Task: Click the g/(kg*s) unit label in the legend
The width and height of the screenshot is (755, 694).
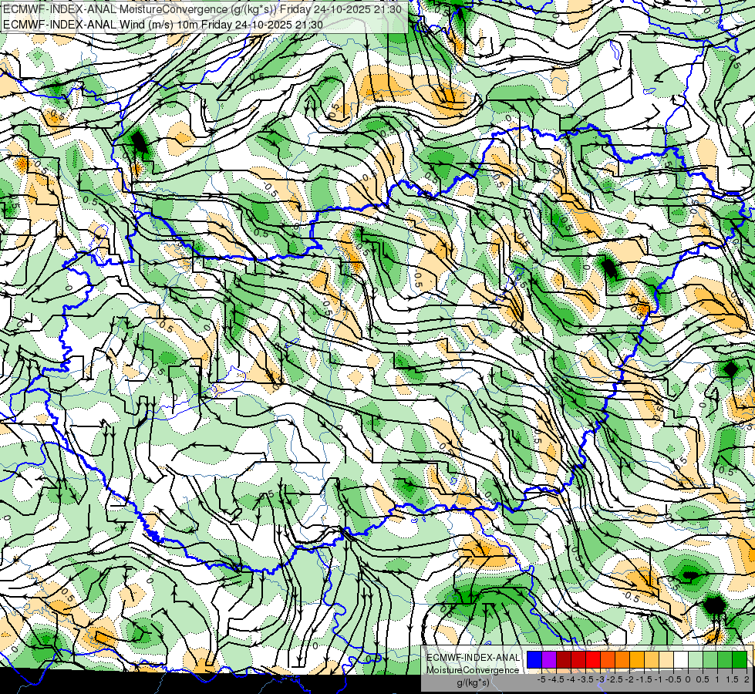Action: 474,683
